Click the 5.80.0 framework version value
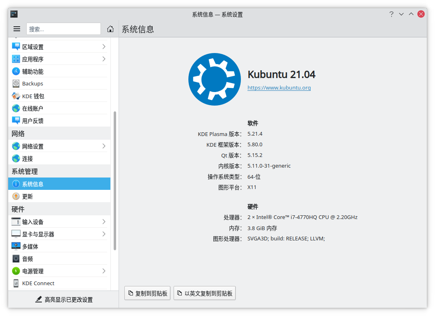 click(255, 144)
